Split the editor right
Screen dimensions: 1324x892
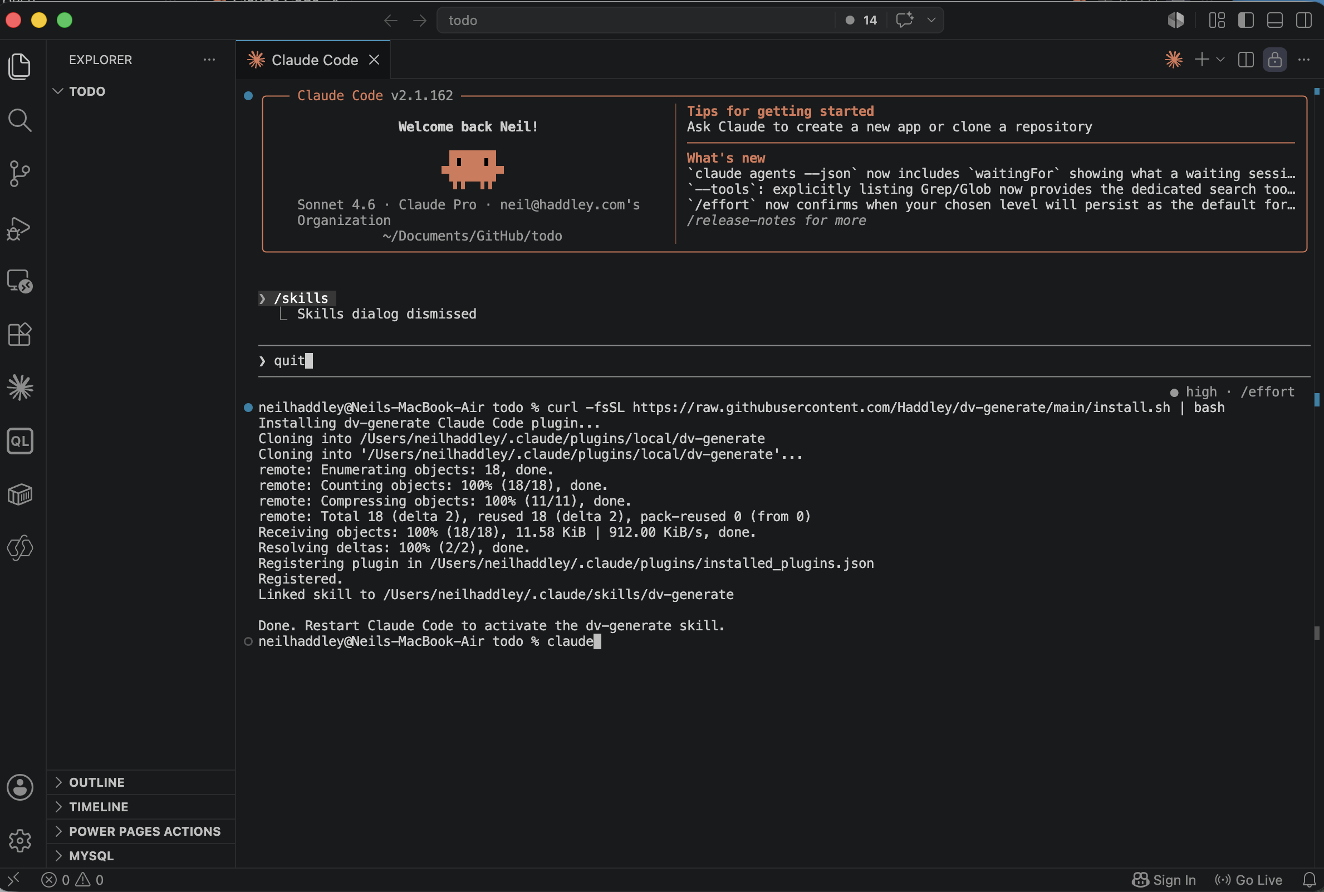1246,60
